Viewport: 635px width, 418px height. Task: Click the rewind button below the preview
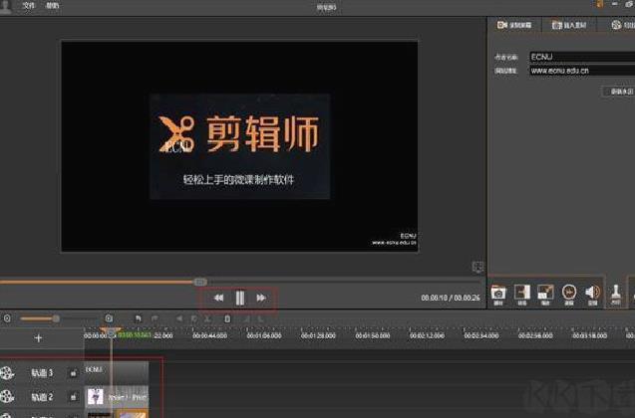218,298
